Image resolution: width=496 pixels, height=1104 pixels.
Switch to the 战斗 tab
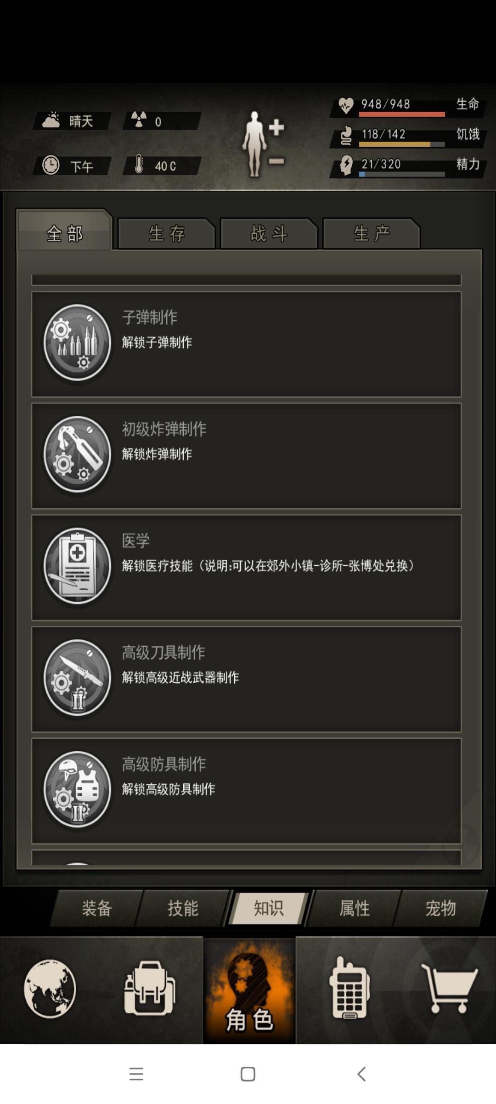point(269,234)
